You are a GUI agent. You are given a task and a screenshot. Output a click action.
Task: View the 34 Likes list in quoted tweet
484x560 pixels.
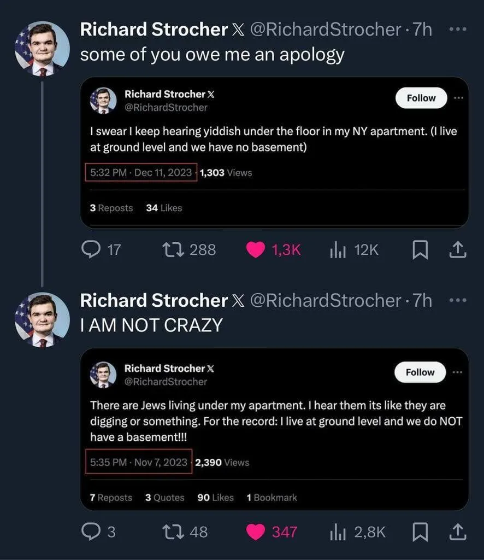164,208
